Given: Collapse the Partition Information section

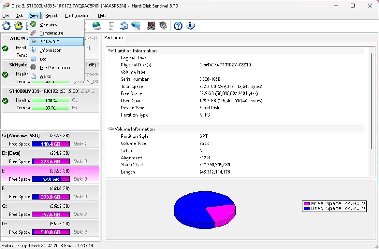Looking at the screenshot, I should [x=111, y=51].
